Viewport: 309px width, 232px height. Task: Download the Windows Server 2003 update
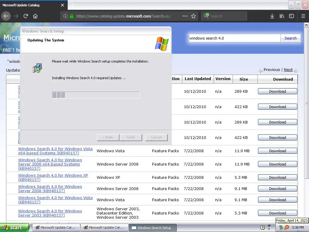(278, 213)
